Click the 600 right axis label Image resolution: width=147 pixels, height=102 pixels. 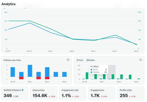click(x=140, y=12)
